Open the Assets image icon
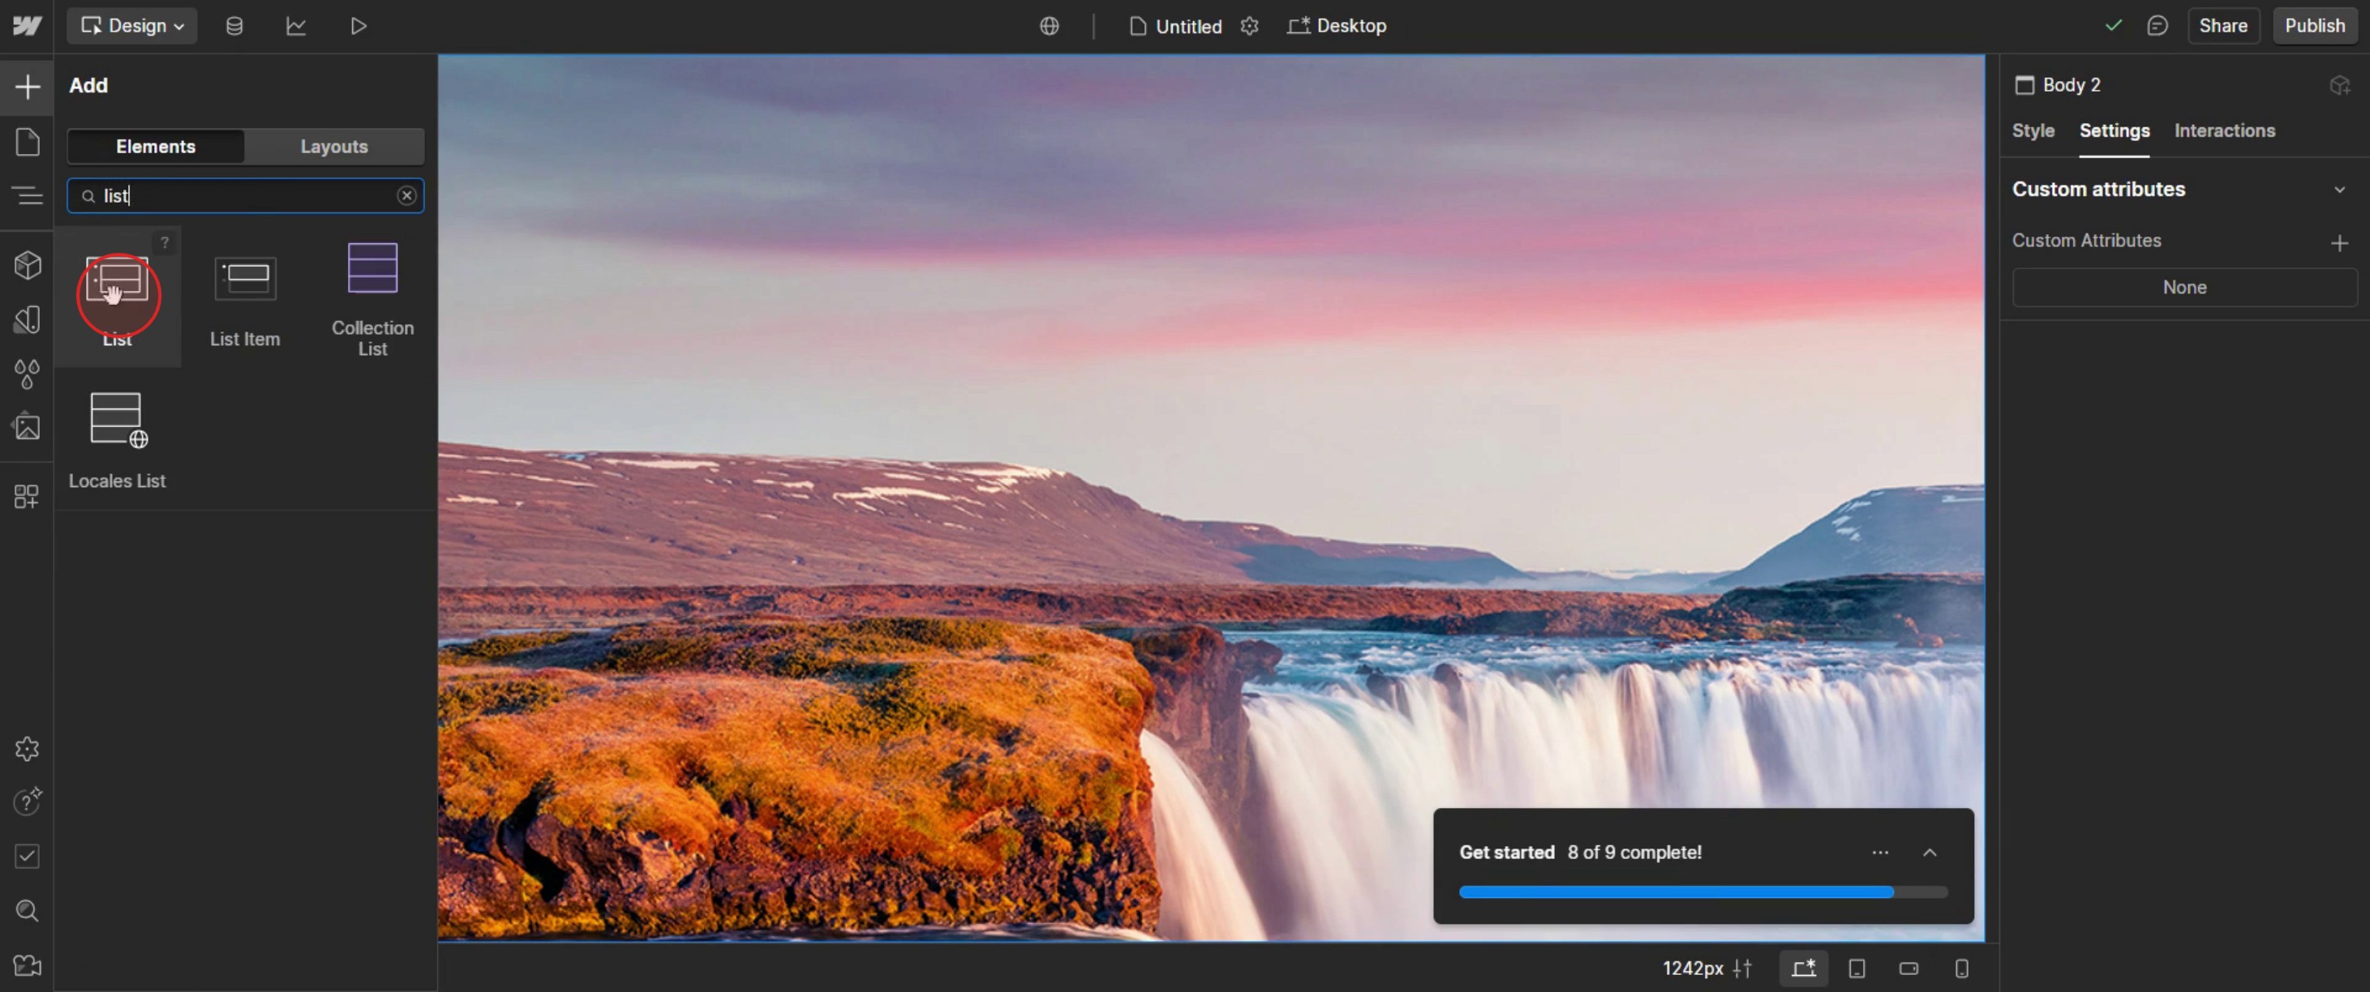The height and width of the screenshot is (992, 2370). click(28, 426)
